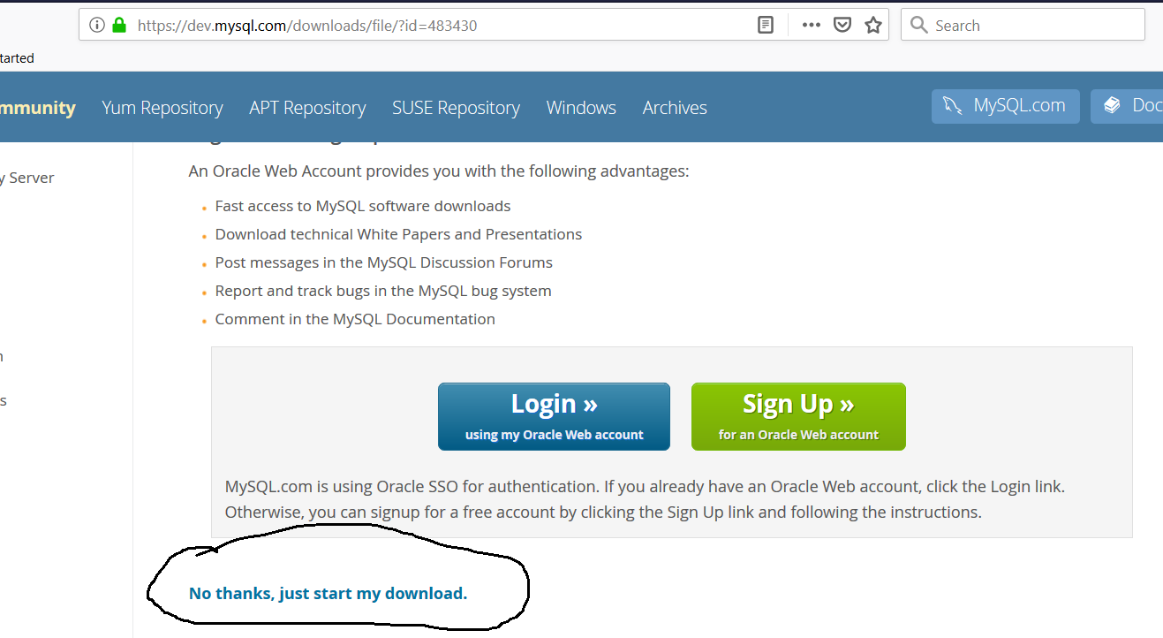The width and height of the screenshot is (1163, 638).
Task: Bookmark this page with star icon
Action: [x=873, y=26]
